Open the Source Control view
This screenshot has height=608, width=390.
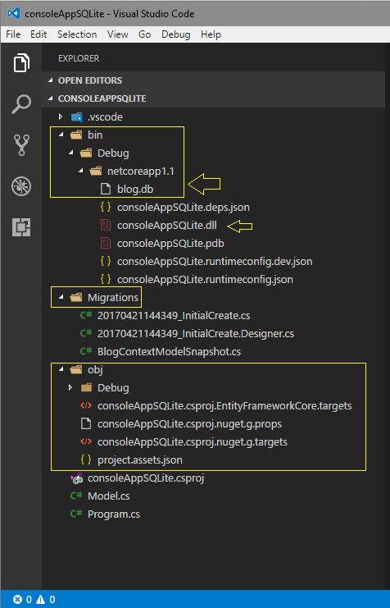[x=21, y=145]
